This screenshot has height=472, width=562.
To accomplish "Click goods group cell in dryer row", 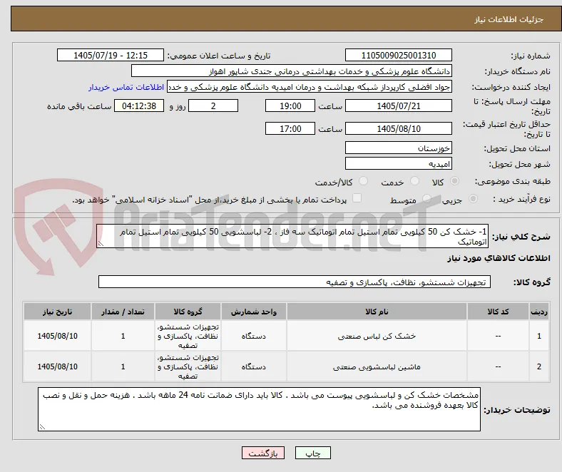I will click(188, 336).
